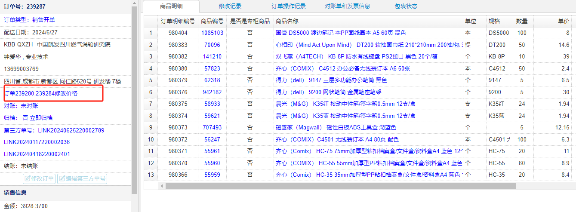This screenshot has width=576, height=212.
Task: Open third-party order LINK20240625220002789
Action: (x=71, y=130)
